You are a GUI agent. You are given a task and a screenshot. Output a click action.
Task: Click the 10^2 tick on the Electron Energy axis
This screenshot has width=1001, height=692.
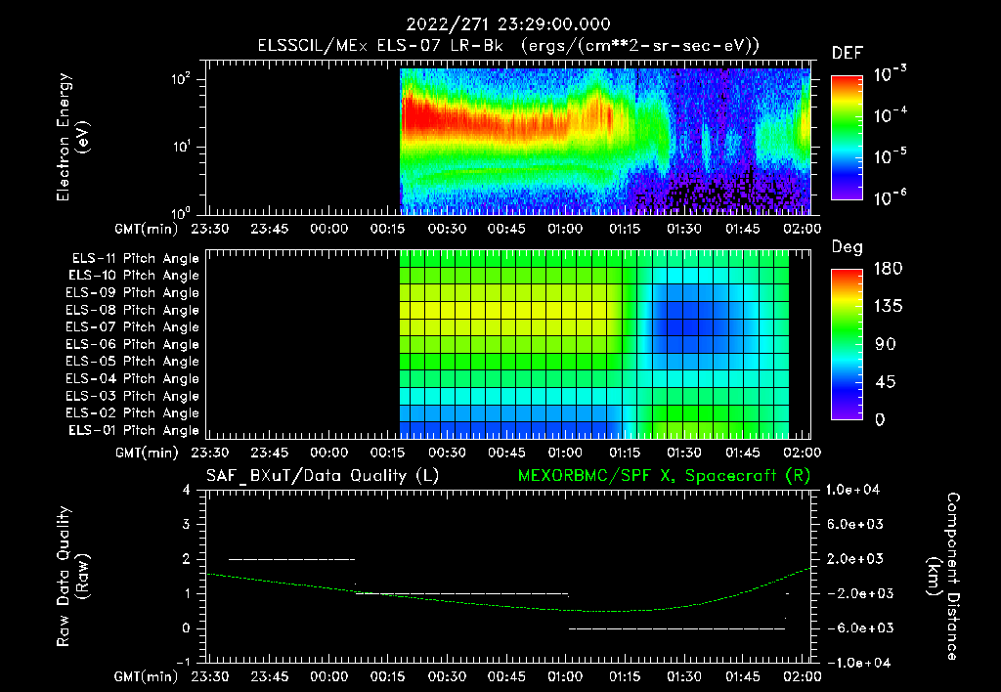(x=181, y=80)
